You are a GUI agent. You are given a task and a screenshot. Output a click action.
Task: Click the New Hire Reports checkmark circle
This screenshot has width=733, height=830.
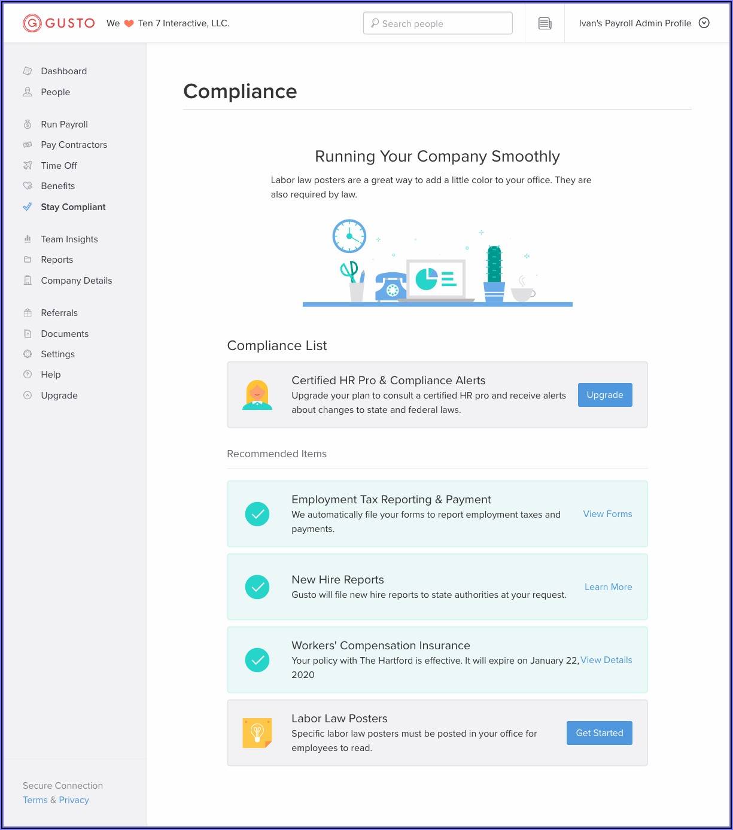pyautogui.click(x=257, y=587)
